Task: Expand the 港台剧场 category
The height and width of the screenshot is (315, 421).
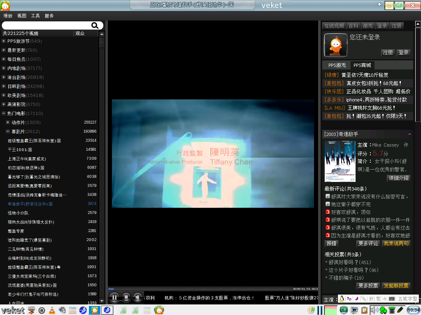Action: coord(3,77)
